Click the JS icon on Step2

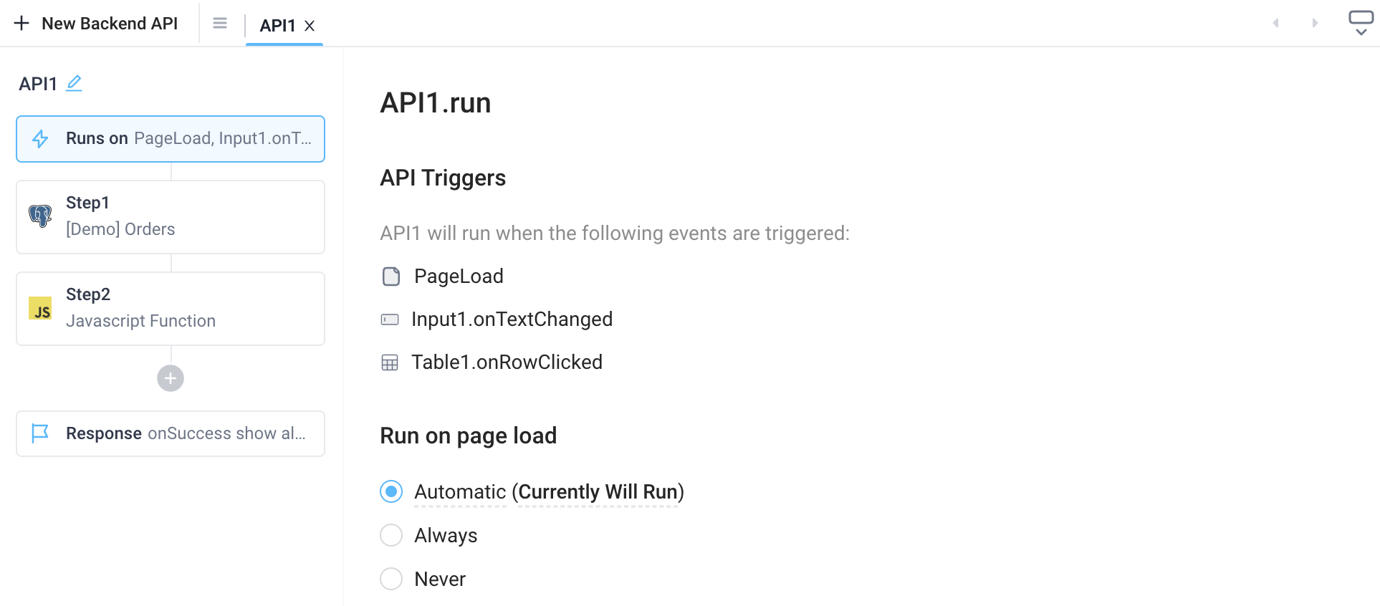click(x=41, y=309)
